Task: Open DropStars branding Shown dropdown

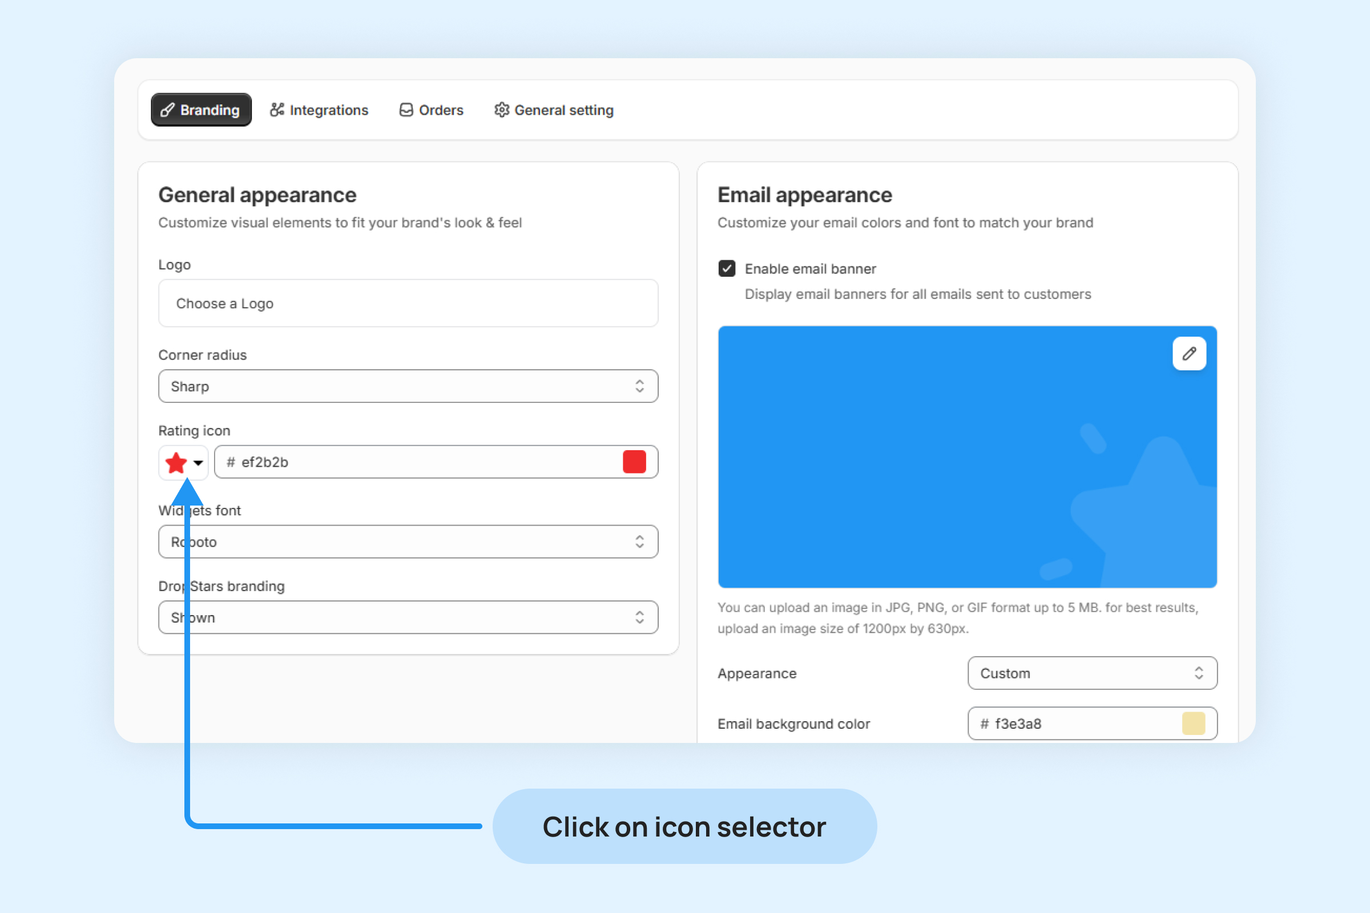Action: 408,617
